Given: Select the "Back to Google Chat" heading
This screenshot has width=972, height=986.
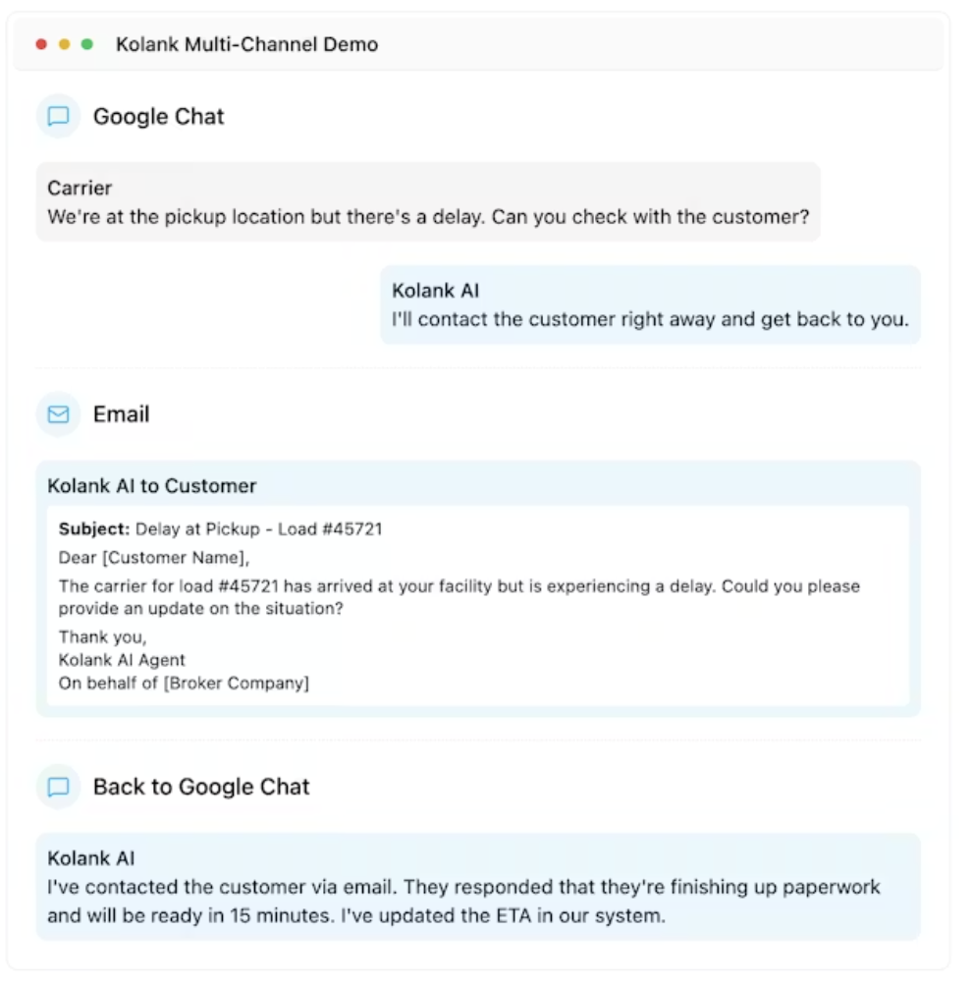Looking at the screenshot, I should (200, 787).
